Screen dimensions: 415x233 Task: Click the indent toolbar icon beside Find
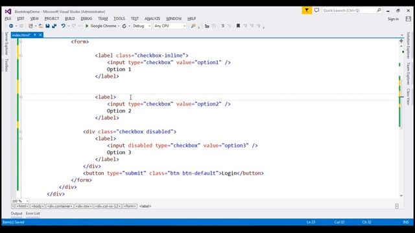click(x=207, y=26)
